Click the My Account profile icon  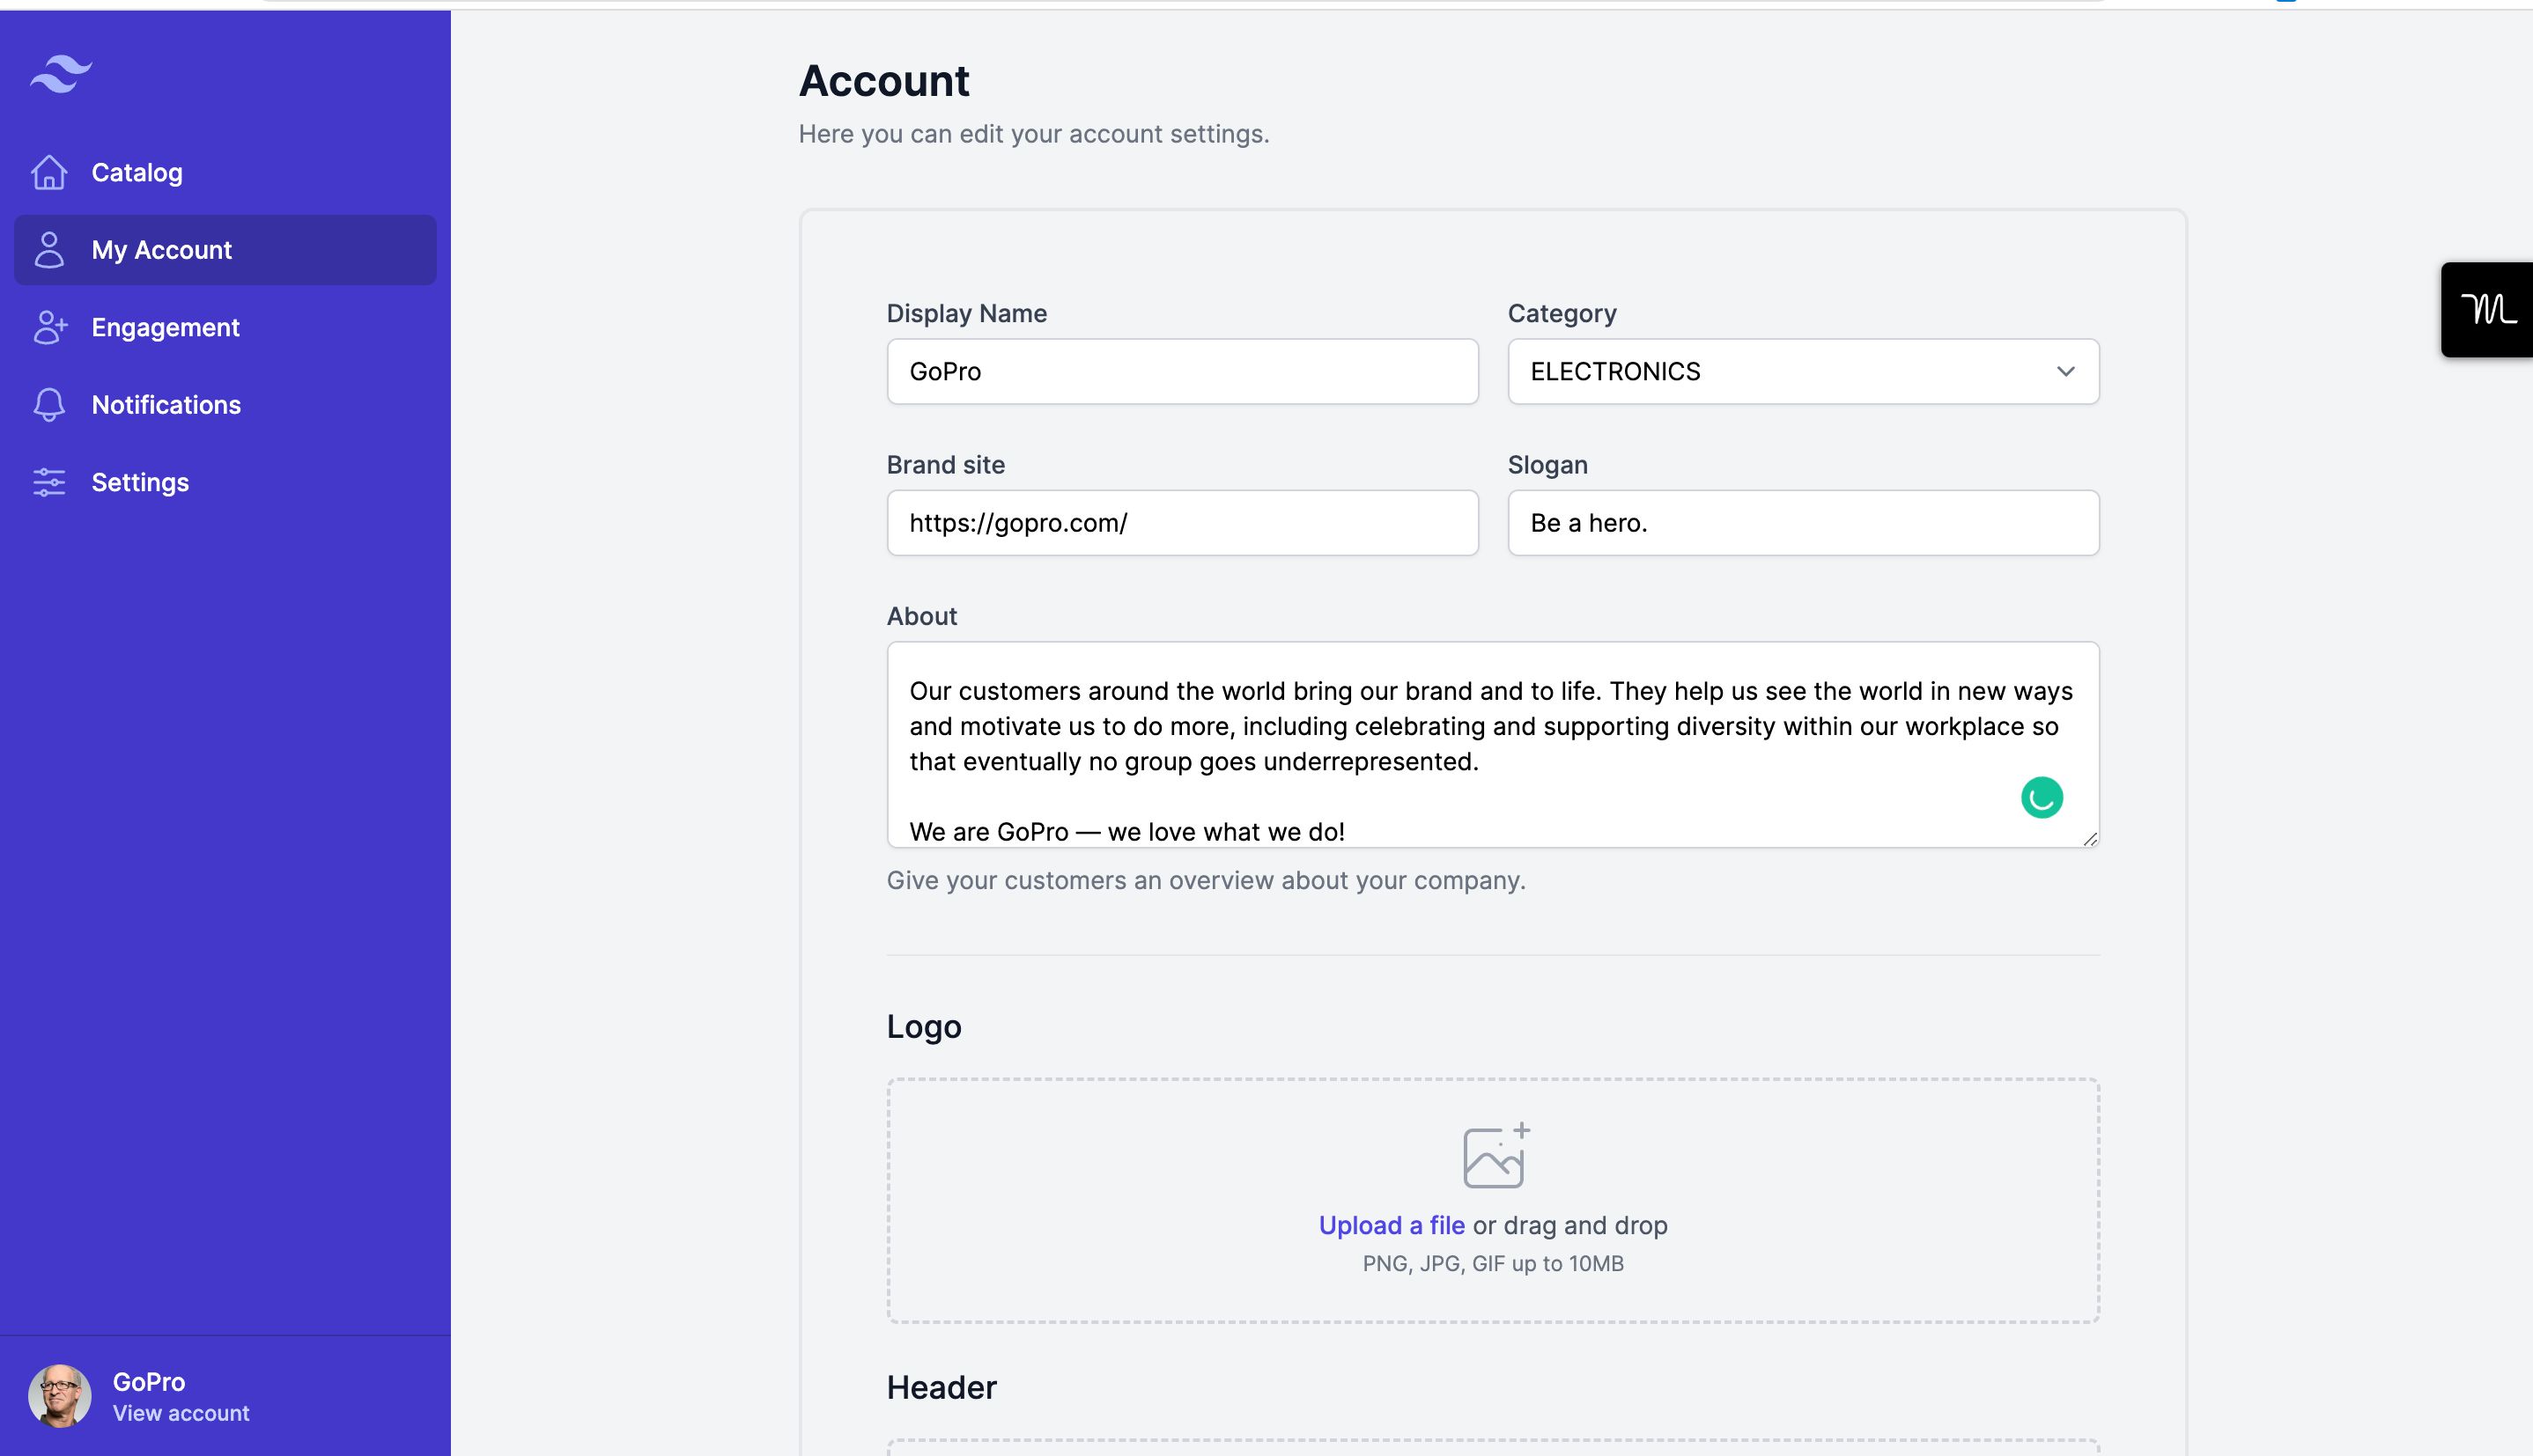(x=48, y=249)
